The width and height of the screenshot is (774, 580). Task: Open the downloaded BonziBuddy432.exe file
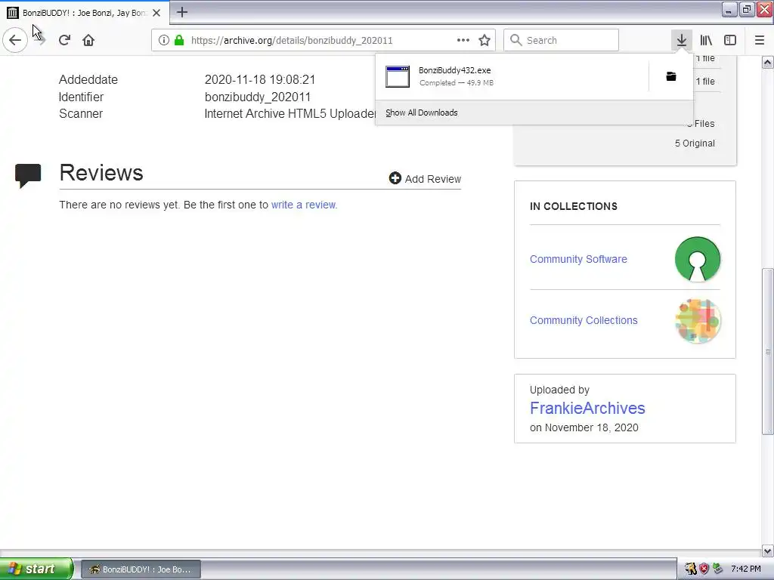[x=512, y=76]
